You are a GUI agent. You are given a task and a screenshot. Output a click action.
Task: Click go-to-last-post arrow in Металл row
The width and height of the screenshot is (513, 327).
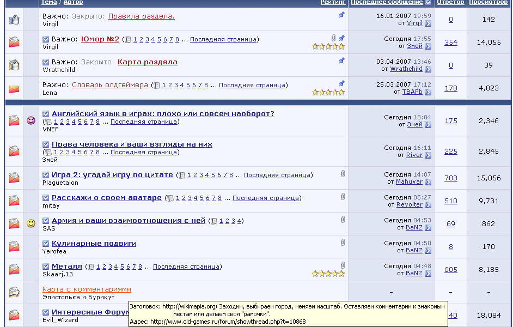pyautogui.click(x=428, y=274)
